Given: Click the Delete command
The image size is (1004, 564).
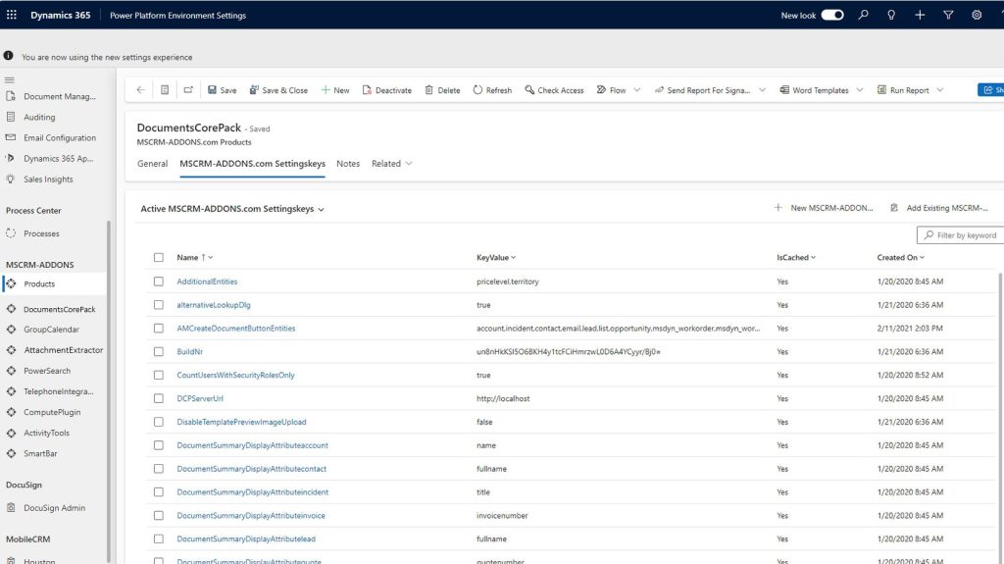Looking at the screenshot, I should tap(442, 90).
